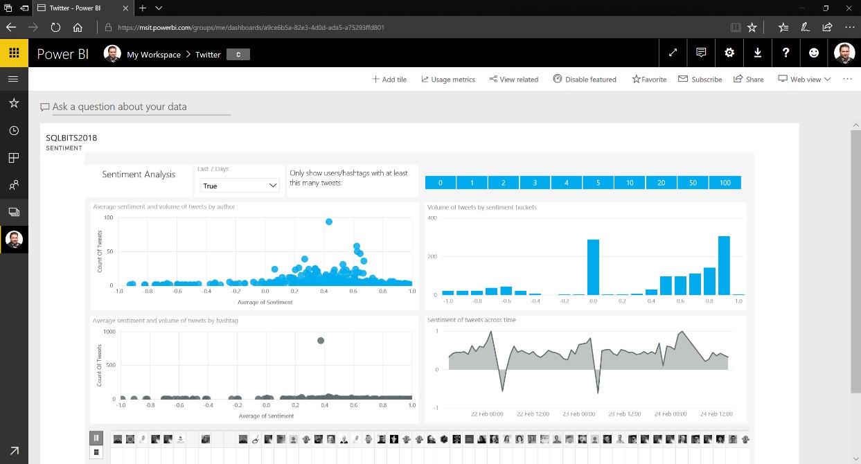
Task: Collapse the navigation pane via hamburger icon
Action: point(12,79)
